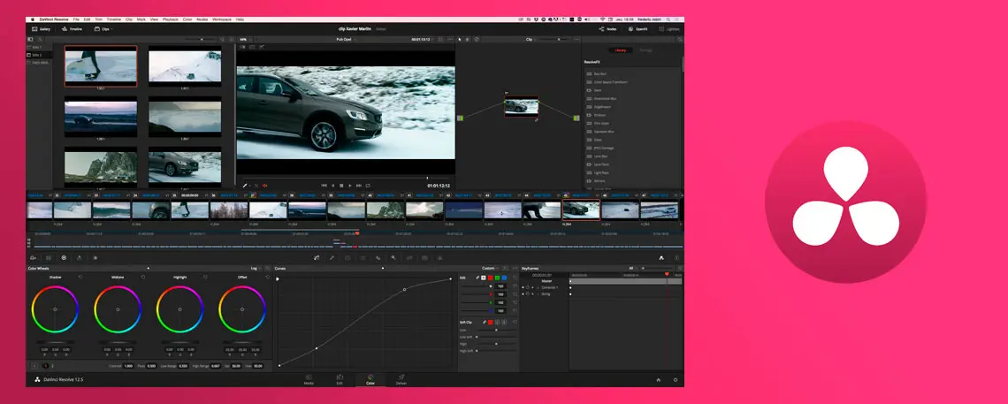Toggle the lock on Corrector 1 keyframe track

pyautogui.click(x=528, y=287)
